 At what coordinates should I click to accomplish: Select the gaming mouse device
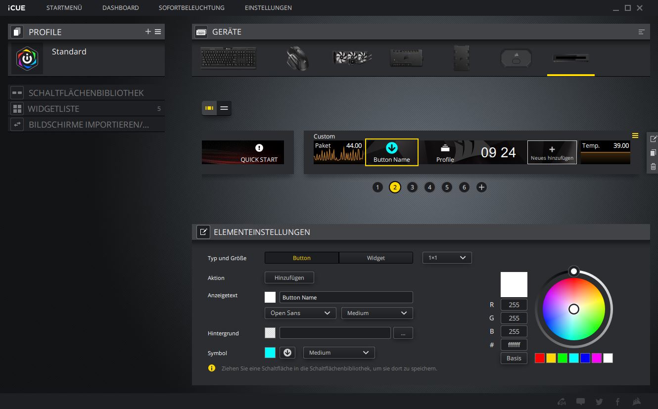[x=297, y=58]
